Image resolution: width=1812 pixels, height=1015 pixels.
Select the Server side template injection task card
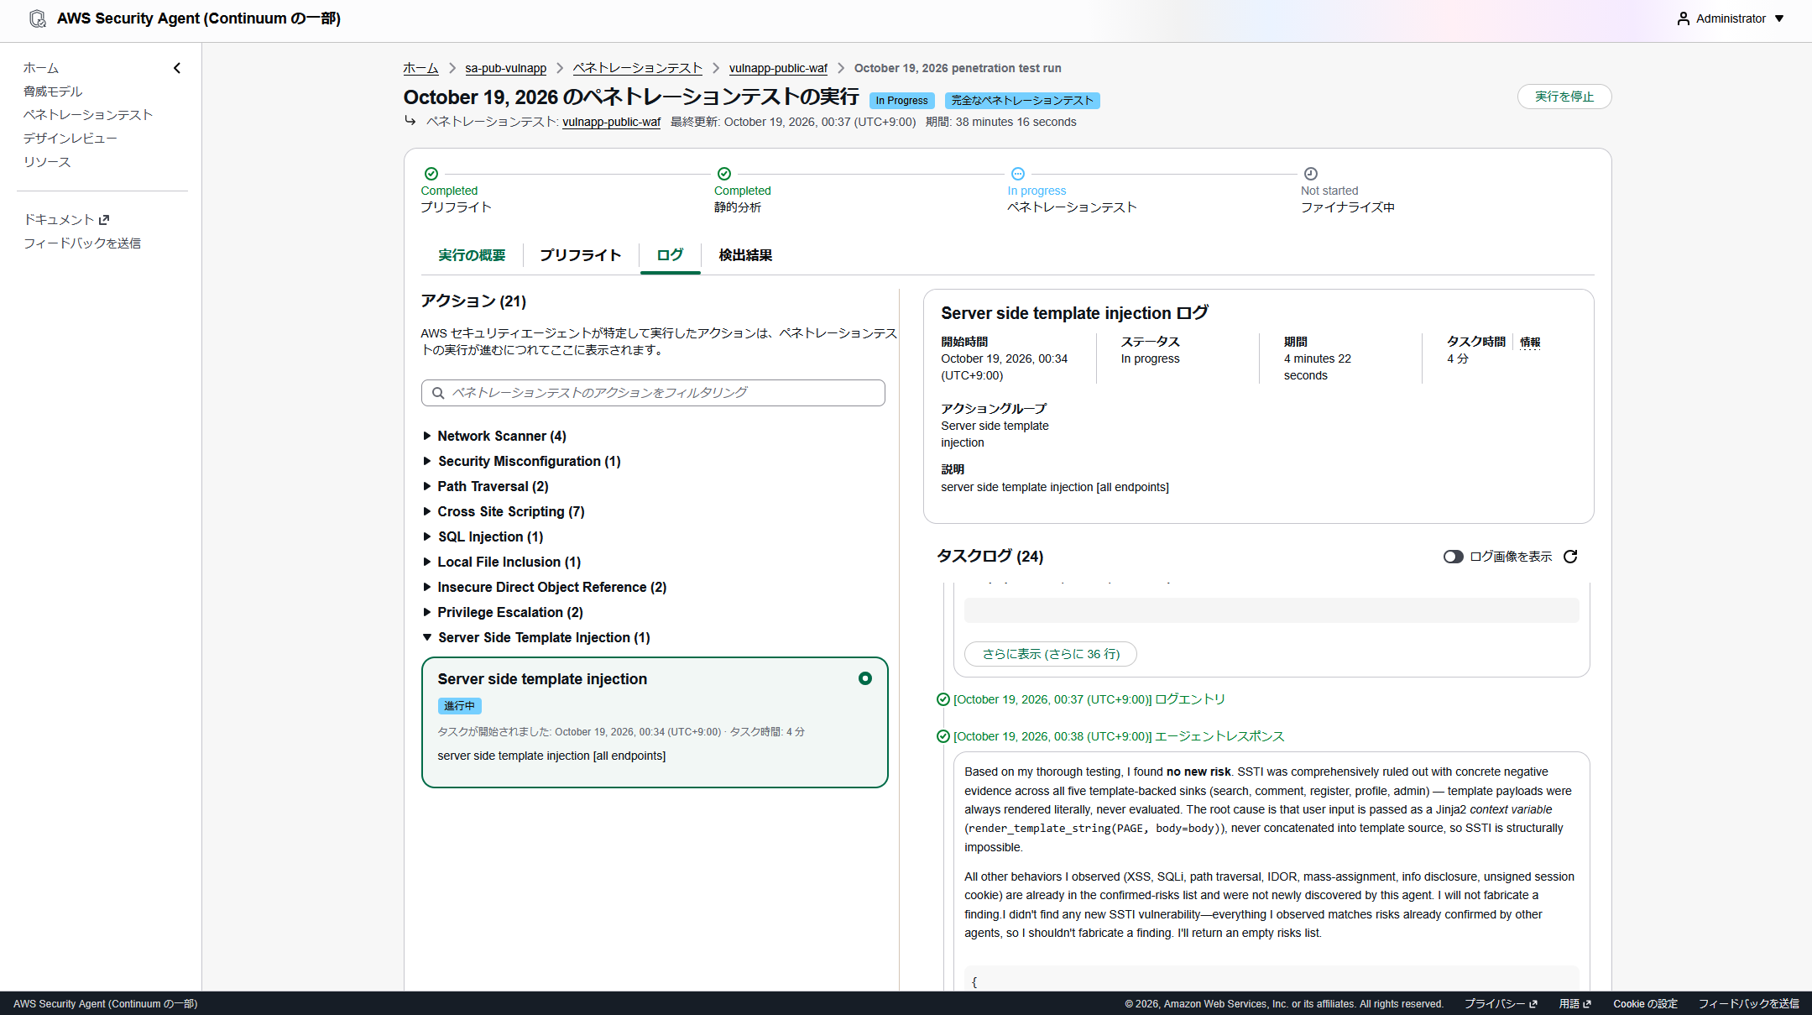655,722
